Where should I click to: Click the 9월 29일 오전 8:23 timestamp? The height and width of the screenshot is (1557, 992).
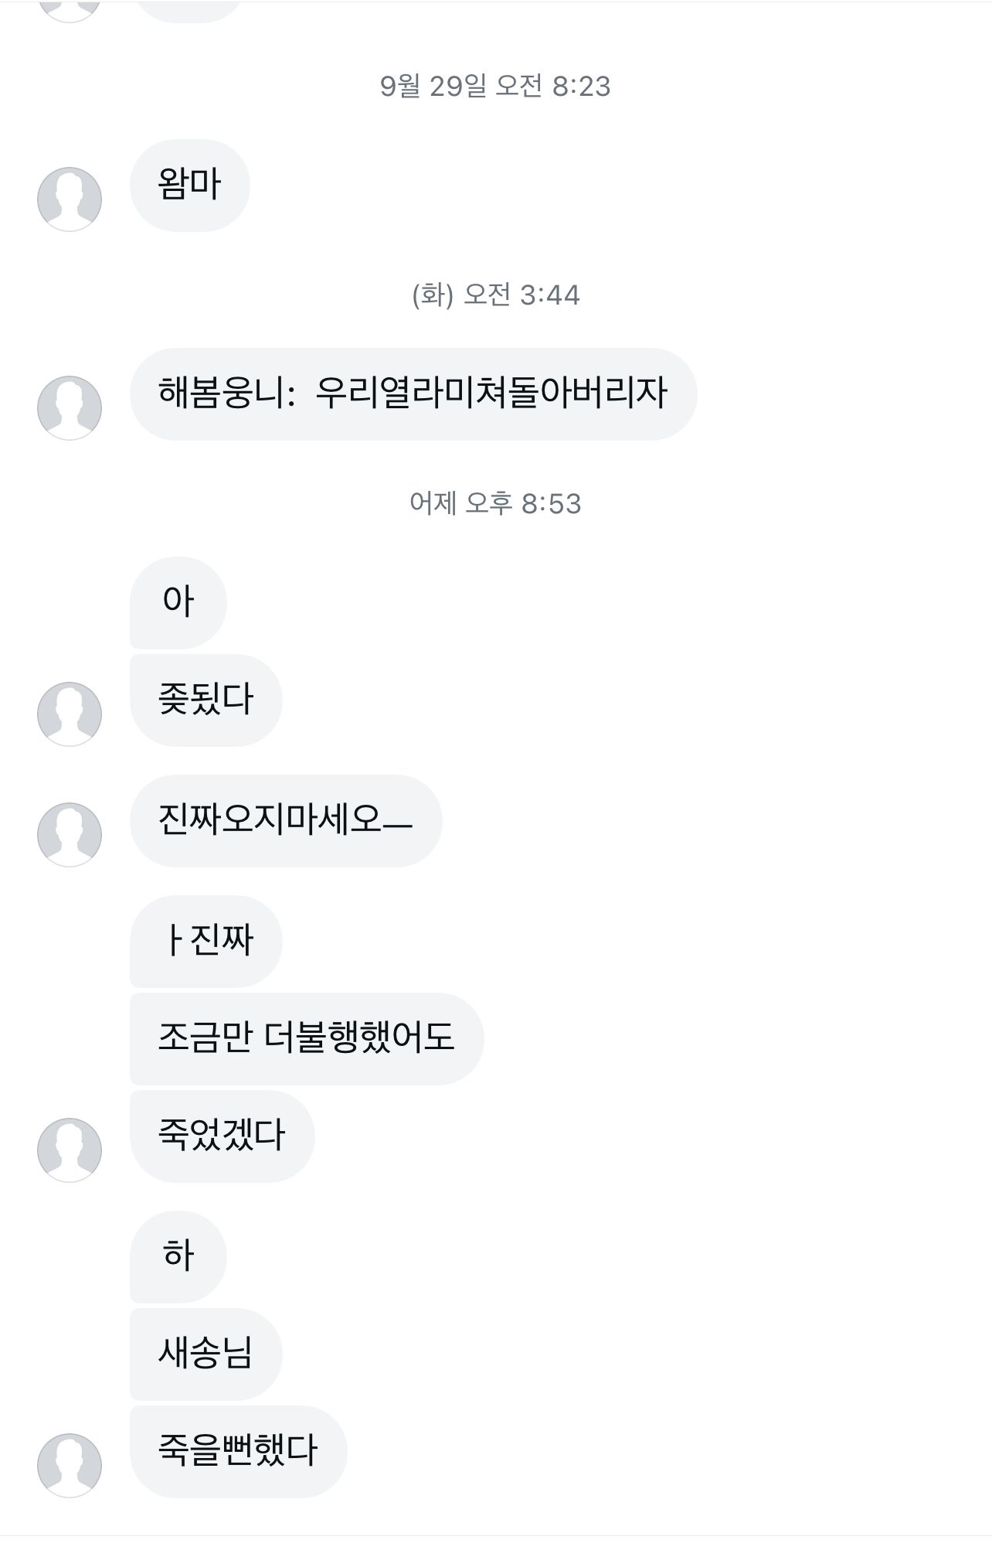(x=495, y=86)
